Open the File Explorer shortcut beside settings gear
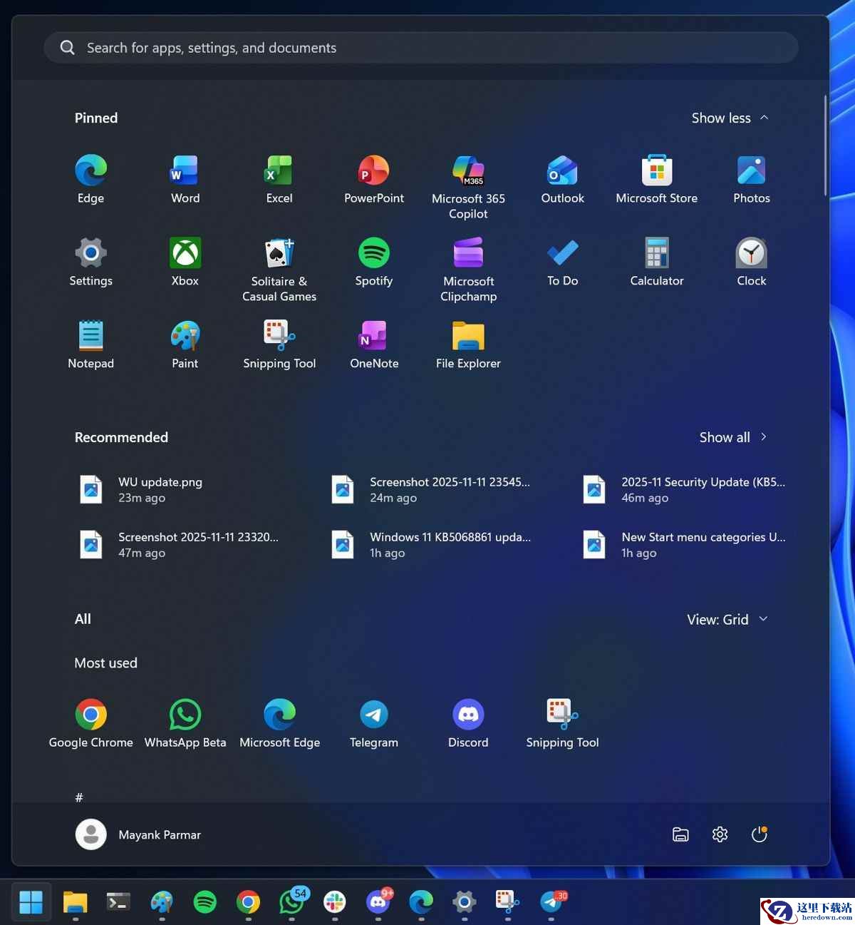Screen dimensions: 855x925 pyautogui.click(x=680, y=834)
